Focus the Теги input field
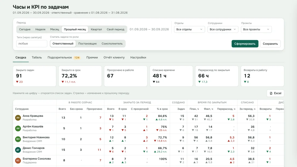This screenshot has width=297, height=167. pos(32,43)
